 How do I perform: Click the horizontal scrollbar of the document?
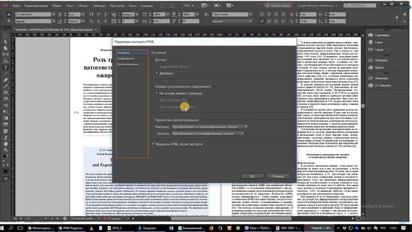[x=231, y=218]
